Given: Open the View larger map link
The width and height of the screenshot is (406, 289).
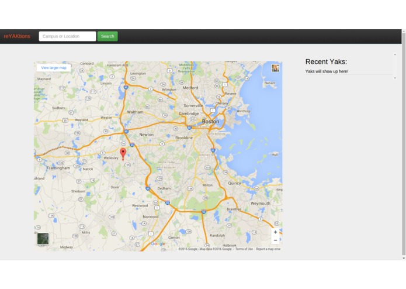Looking at the screenshot, I should tap(54, 68).
